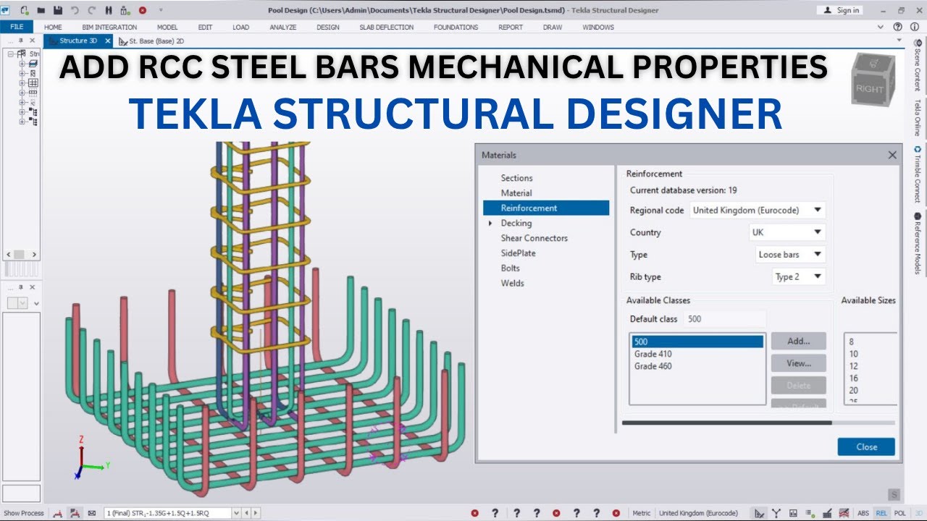Viewport: 927px width, 521px height.
Task: Open the MODEL ribbon tab
Action: [x=167, y=27]
